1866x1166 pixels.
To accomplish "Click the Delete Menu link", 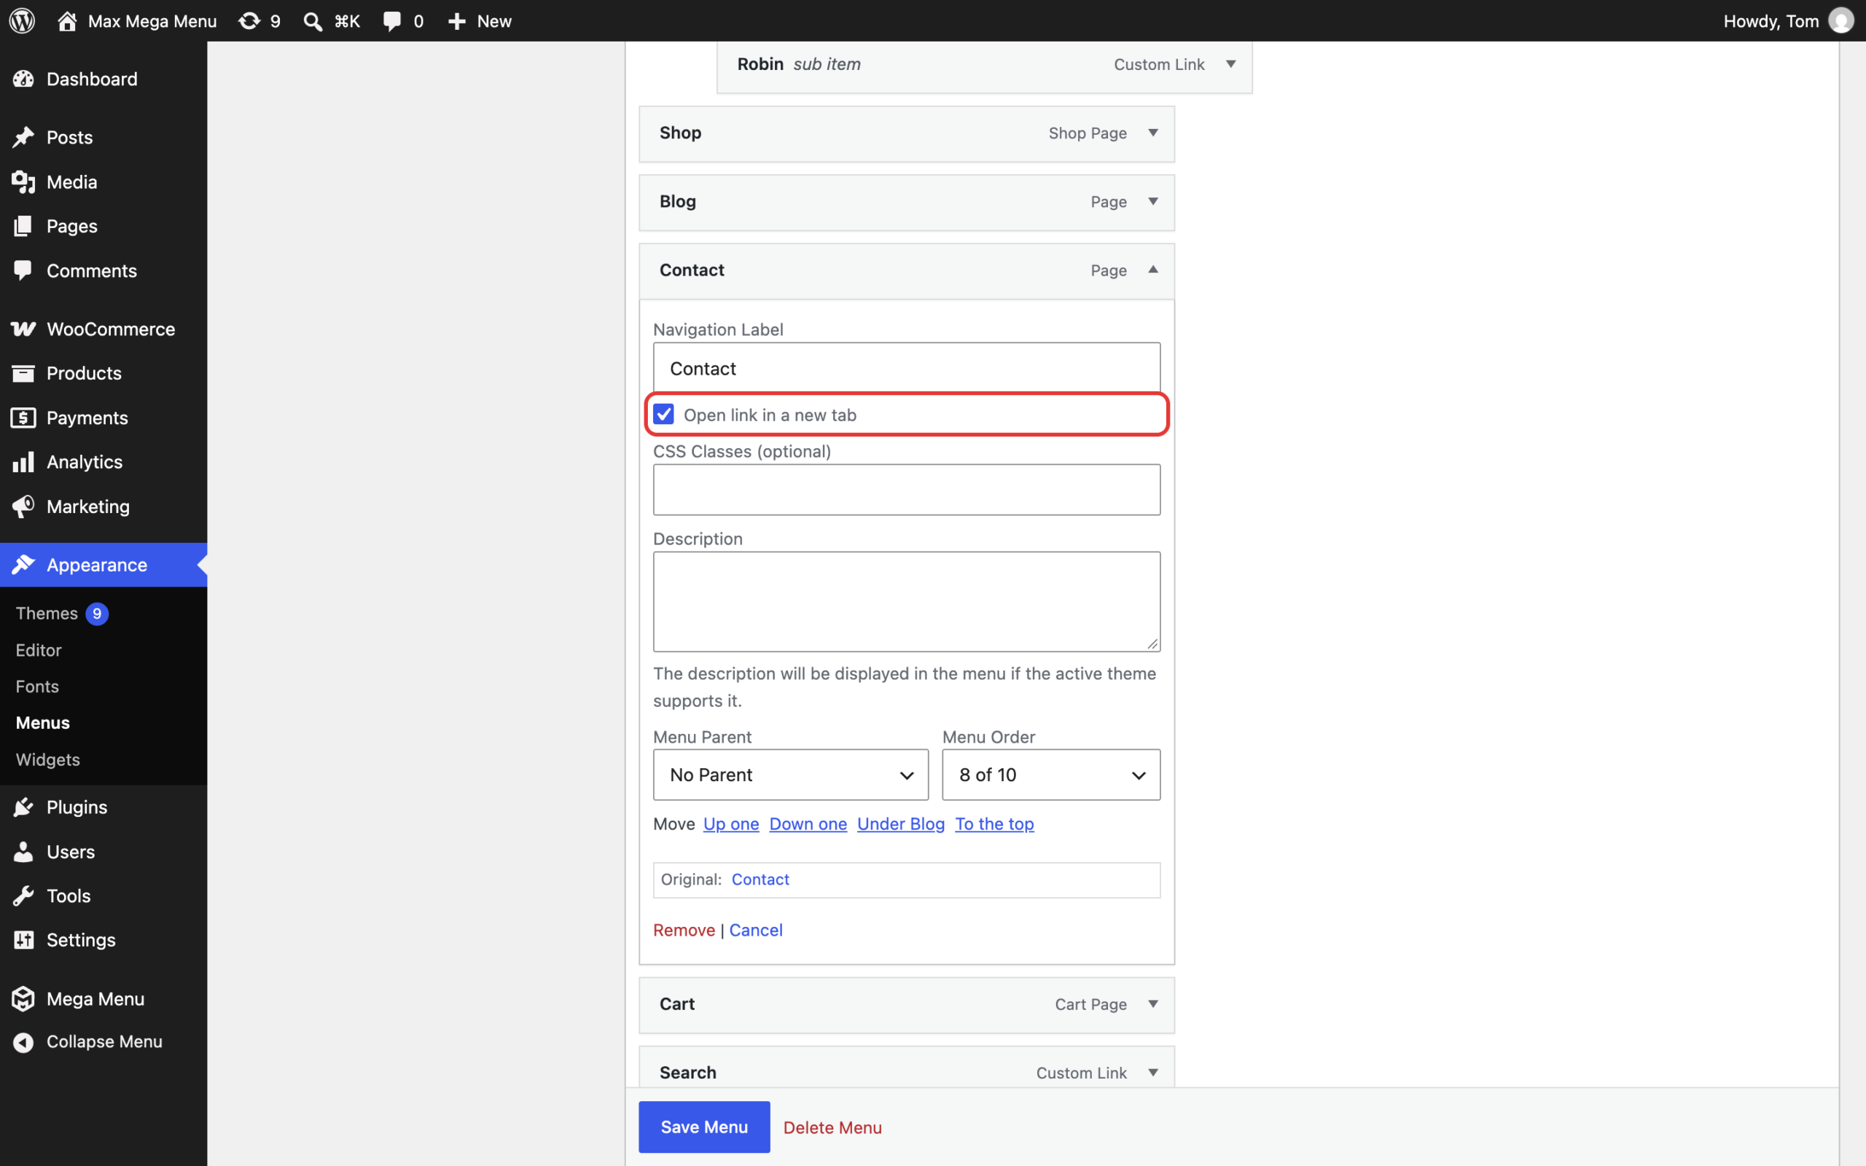I will coord(832,1127).
